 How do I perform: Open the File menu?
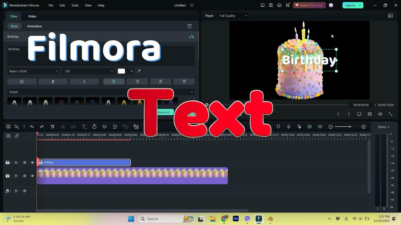pos(51,5)
